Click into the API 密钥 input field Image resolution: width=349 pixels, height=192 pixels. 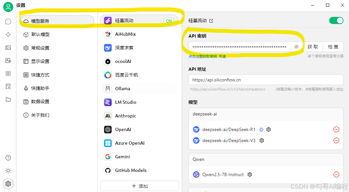[246, 47]
